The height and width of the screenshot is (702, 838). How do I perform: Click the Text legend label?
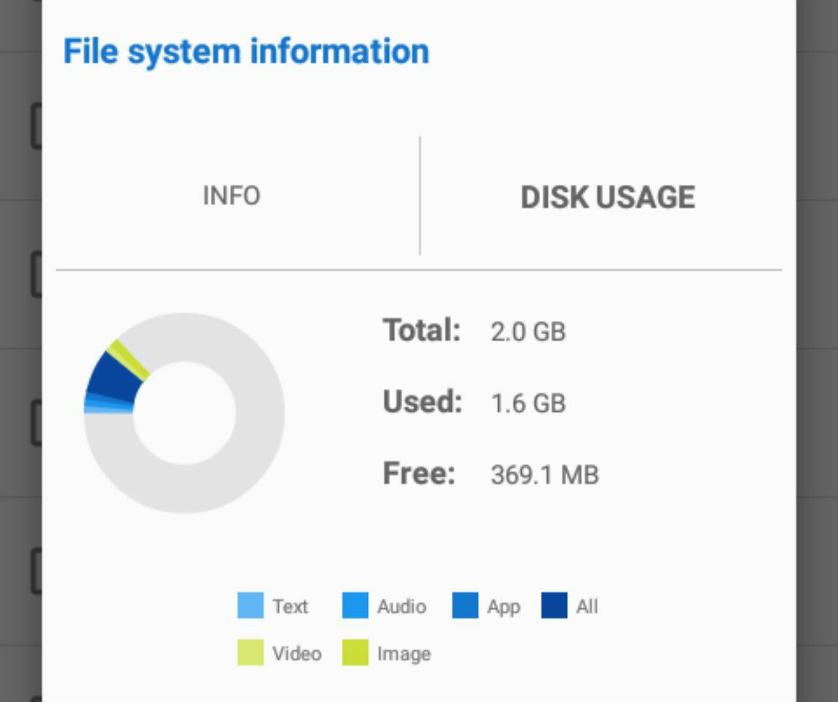[290, 606]
